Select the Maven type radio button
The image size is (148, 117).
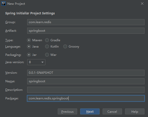(x=29, y=40)
